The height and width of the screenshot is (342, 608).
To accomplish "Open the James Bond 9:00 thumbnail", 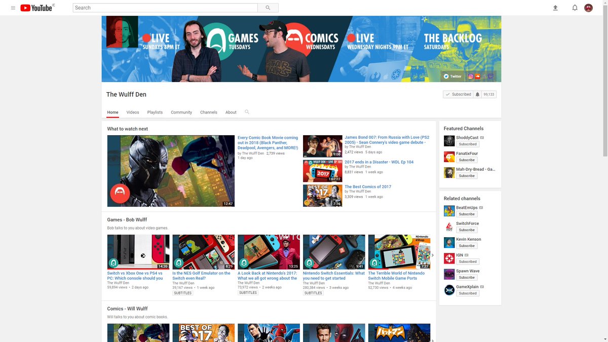I will point(323,146).
